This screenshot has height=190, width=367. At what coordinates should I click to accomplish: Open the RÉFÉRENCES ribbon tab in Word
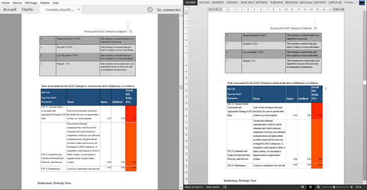point(261,3)
